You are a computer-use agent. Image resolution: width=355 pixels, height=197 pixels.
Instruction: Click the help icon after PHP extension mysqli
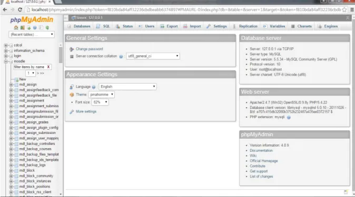tap(289, 117)
